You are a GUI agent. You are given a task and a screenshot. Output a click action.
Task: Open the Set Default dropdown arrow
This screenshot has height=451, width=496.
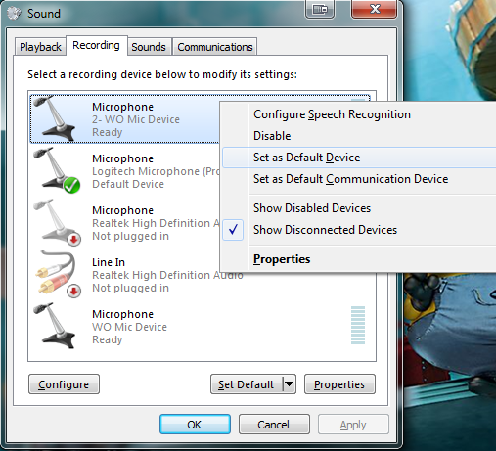(289, 384)
